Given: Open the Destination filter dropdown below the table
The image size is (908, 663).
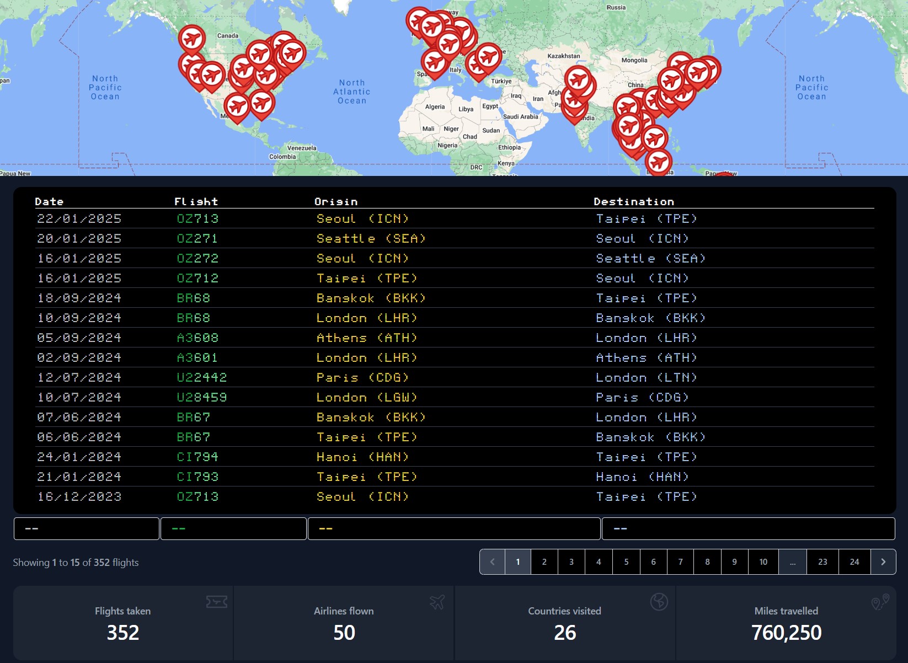Looking at the screenshot, I should pyautogui.click(x=748, y=528).
